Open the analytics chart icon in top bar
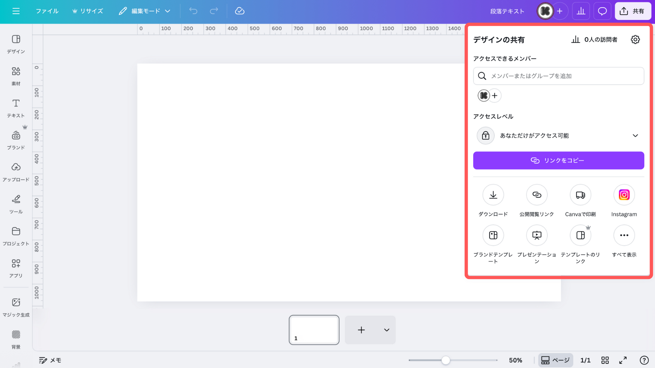The width and height of the screenshot is (655, 368). 581,11
